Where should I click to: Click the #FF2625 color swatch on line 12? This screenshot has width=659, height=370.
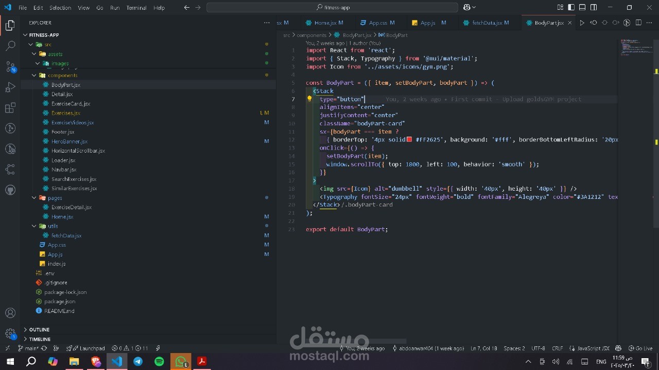409,139
